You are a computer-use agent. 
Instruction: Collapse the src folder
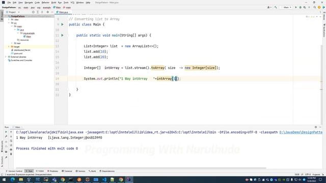9,23
